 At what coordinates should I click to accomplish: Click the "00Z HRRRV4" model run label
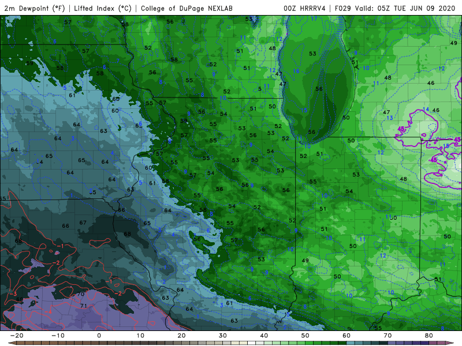[x=304, y=9]
